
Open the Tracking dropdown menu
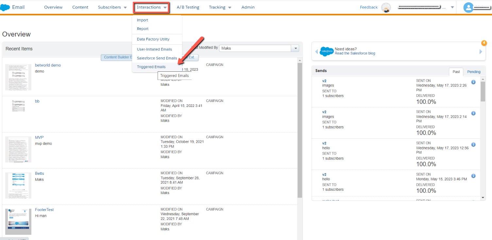[230, 7]
